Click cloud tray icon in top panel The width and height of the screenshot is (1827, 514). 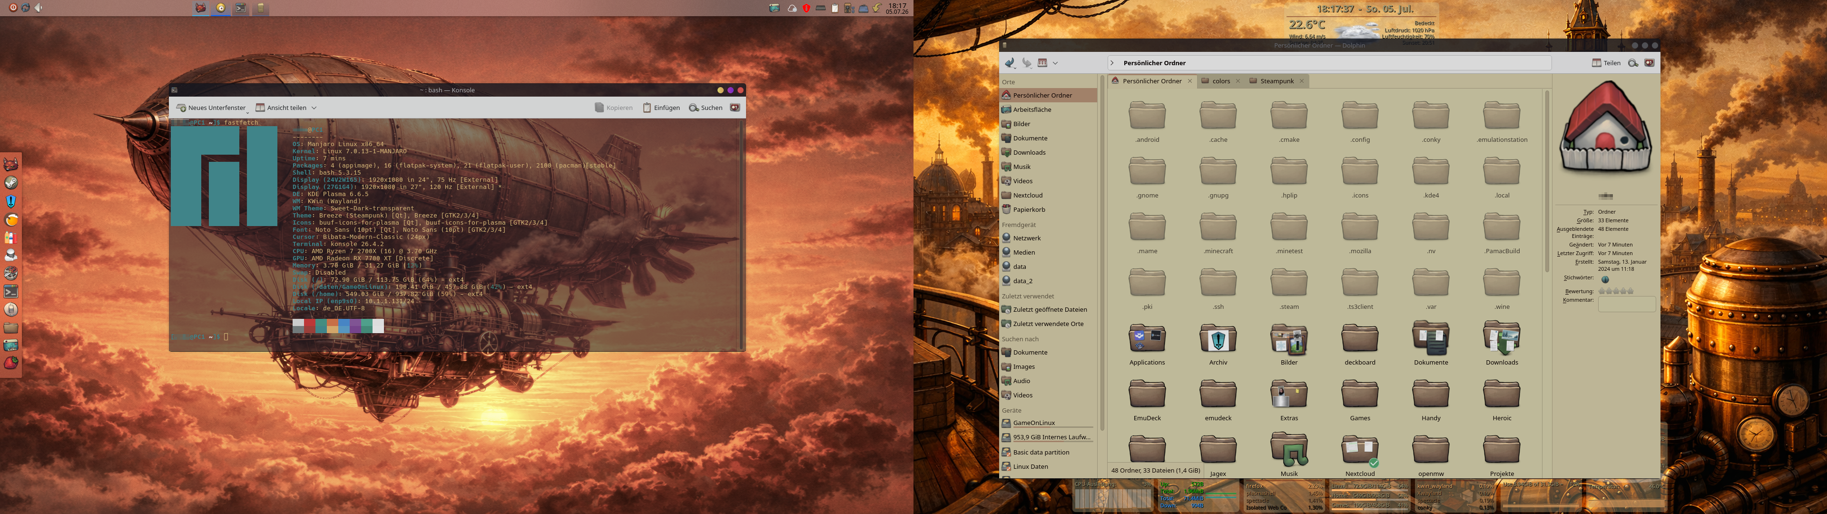point(792,8)
